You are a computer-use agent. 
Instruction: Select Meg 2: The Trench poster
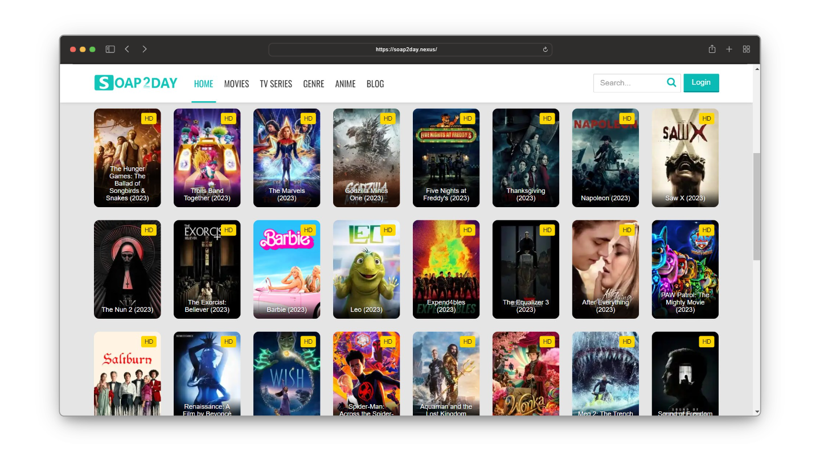click(606, 373)
